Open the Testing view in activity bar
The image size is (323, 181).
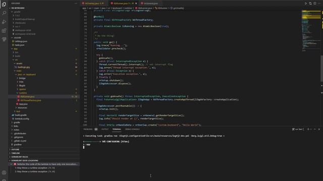(x=4, y=39)
